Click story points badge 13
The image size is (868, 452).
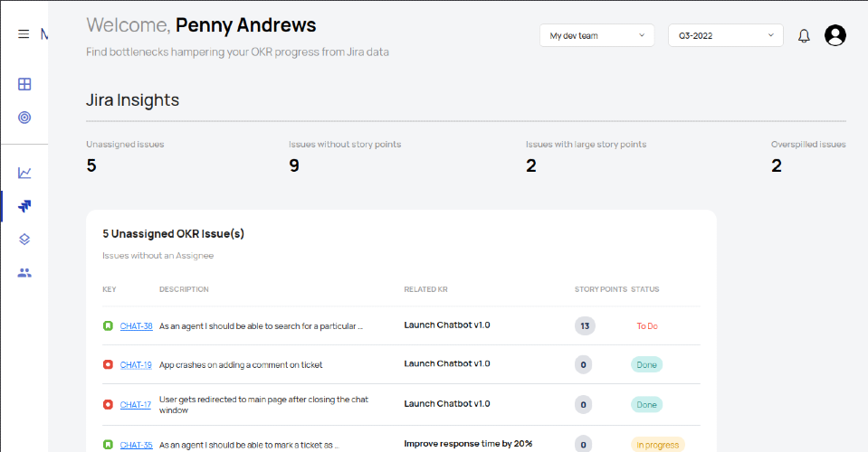(585, 326)
